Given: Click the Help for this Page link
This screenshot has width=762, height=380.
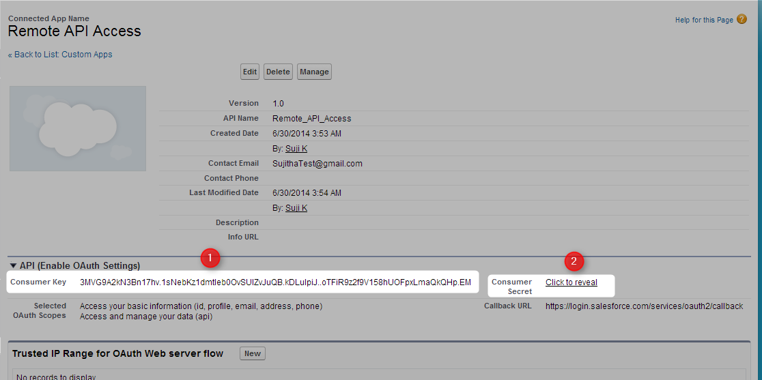Looking at the screenshot, I should (704, 20).
